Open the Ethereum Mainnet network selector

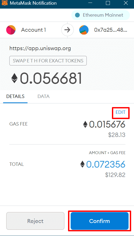pyautogui.click(x=100, y=15)
